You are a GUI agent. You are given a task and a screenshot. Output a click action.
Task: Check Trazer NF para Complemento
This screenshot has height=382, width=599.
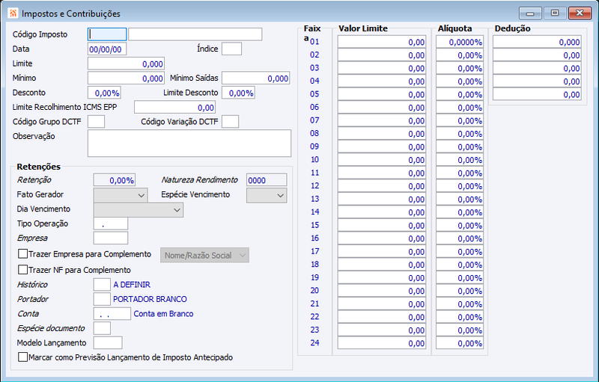[x=23, y=270]
